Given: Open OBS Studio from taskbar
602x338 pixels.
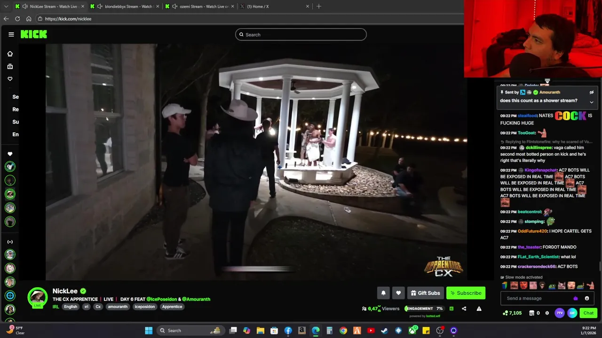Looking at the screenshot, I should pos(440,330).
